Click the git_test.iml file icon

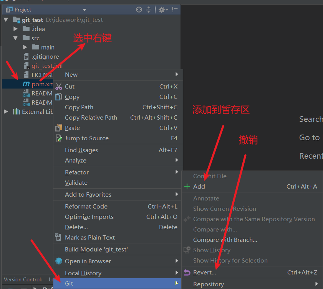coord(26,66)
